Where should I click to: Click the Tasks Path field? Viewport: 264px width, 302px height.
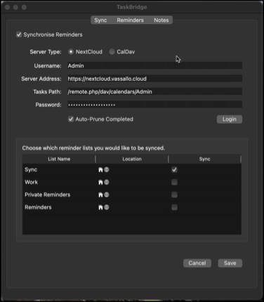[154, 91]
